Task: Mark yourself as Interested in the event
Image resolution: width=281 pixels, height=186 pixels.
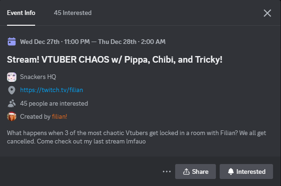Action: pos(246,172)
